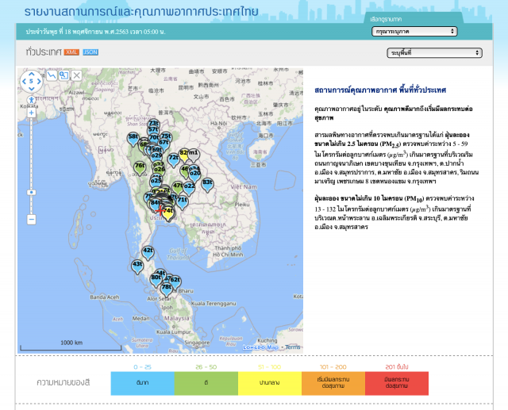Pan the map right with the arrow
508x410 pixels.
[39, 81]
